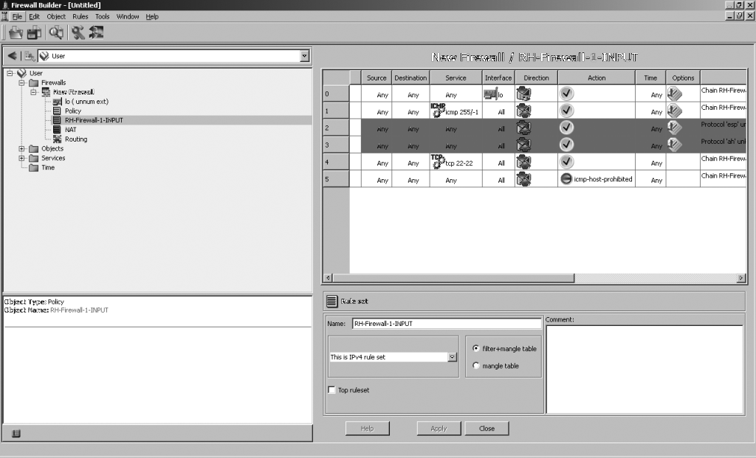The width and height of the screenshot is (756, 458).
Task: Open Find object magnifier tool
Action: (56, 32)
